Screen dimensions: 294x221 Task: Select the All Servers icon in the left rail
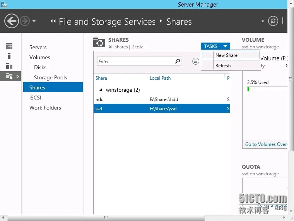[x=9, y=66]
